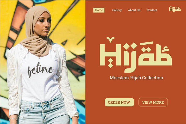Select the Contact navigation link
186x124 pixels.
click(x=152, y=10)
